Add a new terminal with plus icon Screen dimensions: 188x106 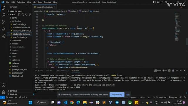click(163, 71)
